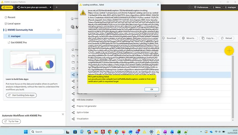Click the Windows taskbar Search box
Image resolution: width=238 pixels, height=135 pixels.
pos(47,132)
